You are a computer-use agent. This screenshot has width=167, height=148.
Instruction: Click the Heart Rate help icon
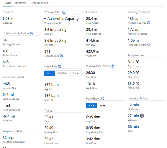(x=60, y=66)
